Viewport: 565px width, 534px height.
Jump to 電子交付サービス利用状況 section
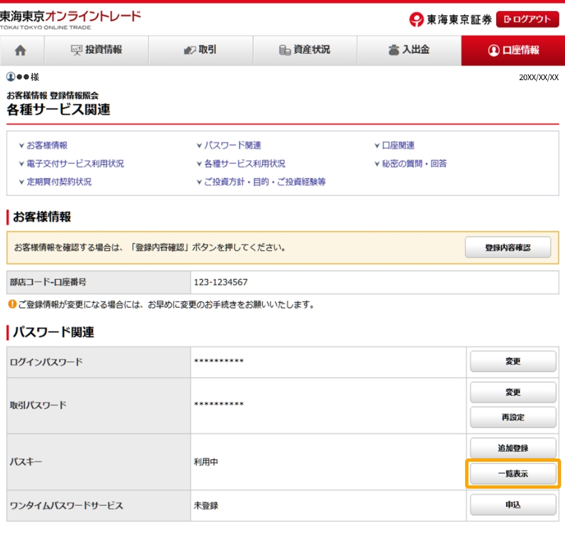[74, 164]
